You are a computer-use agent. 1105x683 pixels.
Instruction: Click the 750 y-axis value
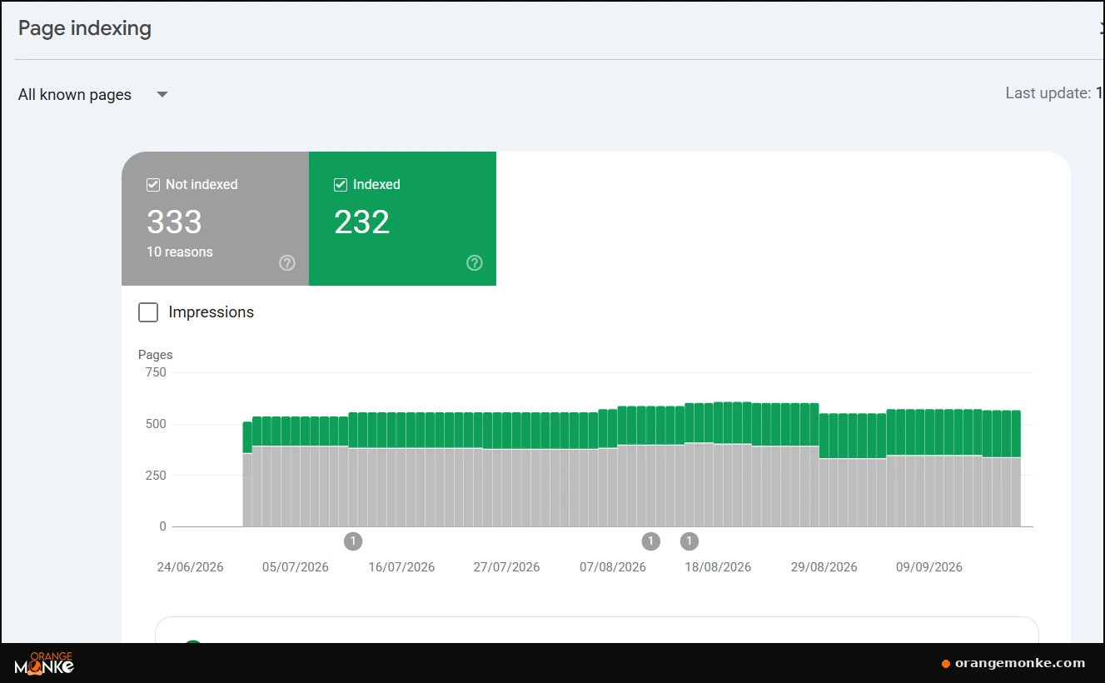point(157,372)
